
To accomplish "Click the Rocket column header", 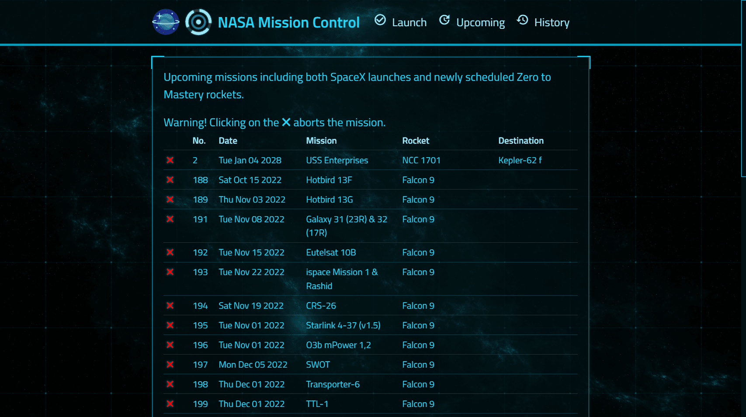I will click(416, 141).
